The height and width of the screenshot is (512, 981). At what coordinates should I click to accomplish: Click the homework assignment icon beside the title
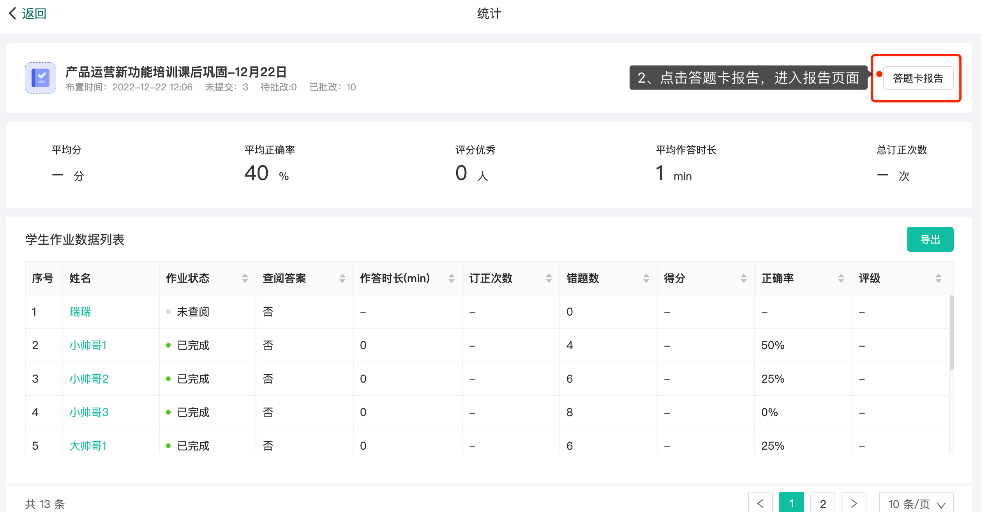(x=41, y=78)
